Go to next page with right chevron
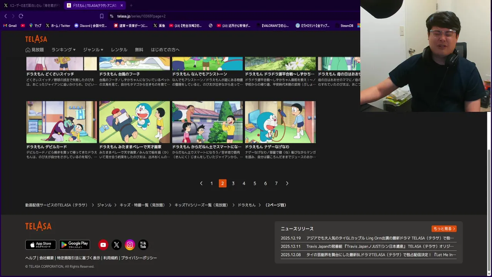The height and width of the screenshot is (277, 492). (287, 184)
